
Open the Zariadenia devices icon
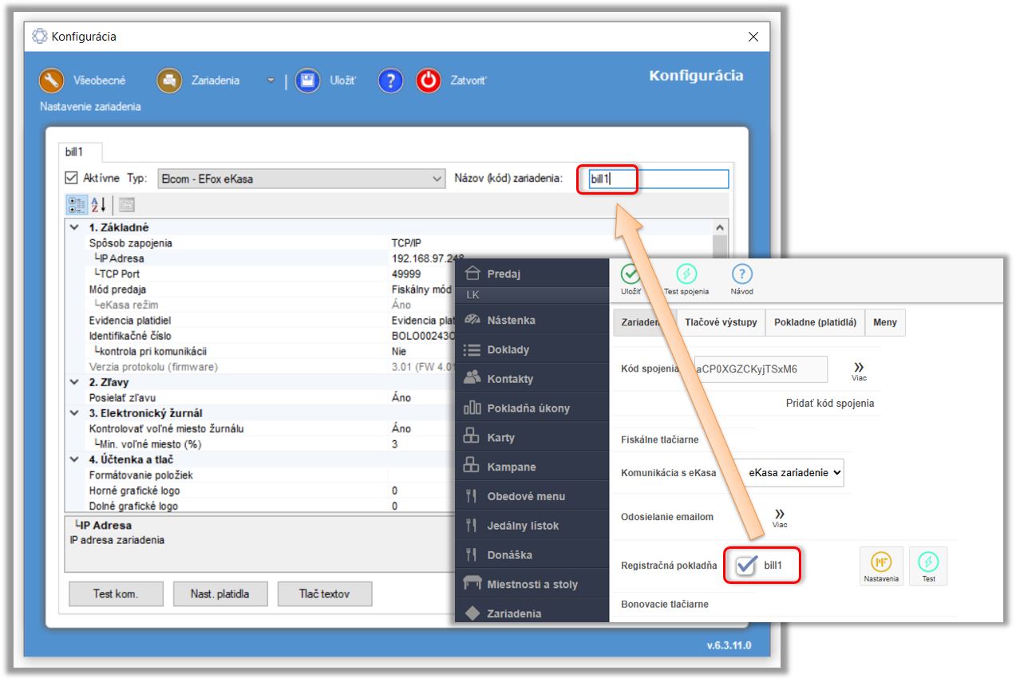coord(170,81)
